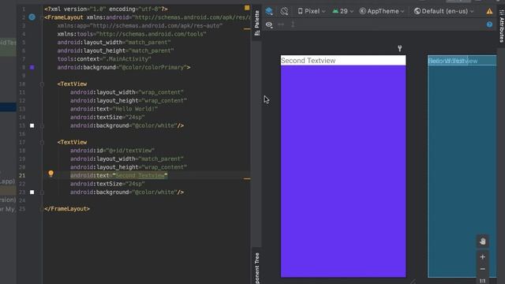This screenshot has height=284, width=505.
Task: Click the <FrameLayout opening tag in code
Action: 64,17
